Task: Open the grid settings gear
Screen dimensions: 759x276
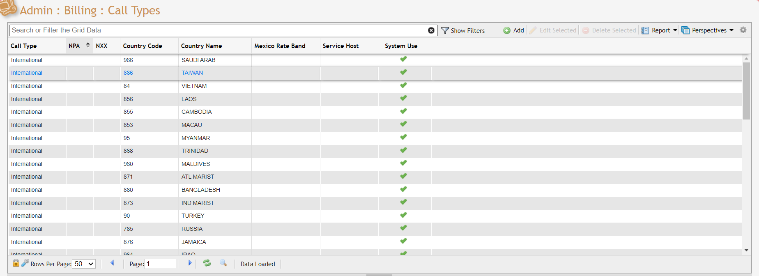Action: coord(743,30)
